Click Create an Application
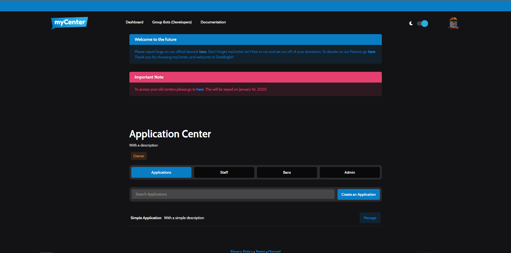Viewport: 511px width, 253px height. 358,194
